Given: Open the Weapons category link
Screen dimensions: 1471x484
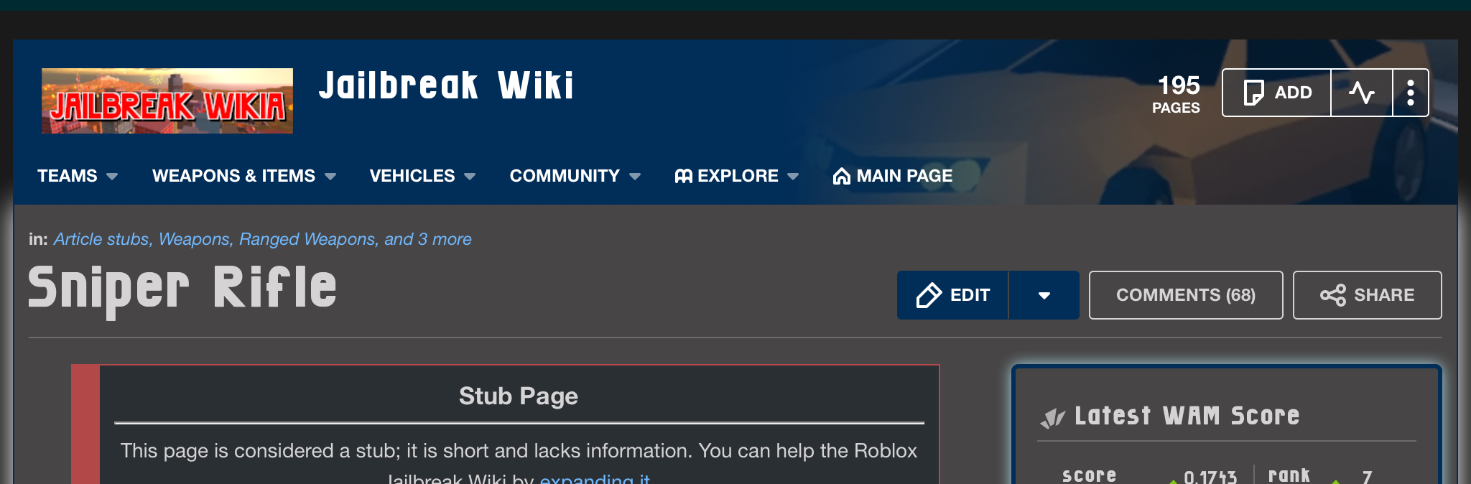Looking at the screenshot, I should [194, 239].
